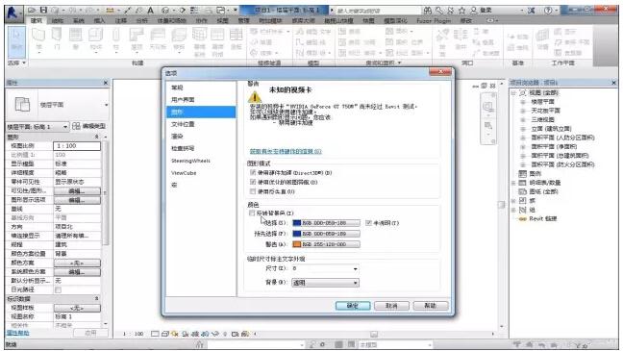Expand the 楼层平面 node in Project Browser
The height and width of the screenshot is (351, 623).
(x=523, y=102)
